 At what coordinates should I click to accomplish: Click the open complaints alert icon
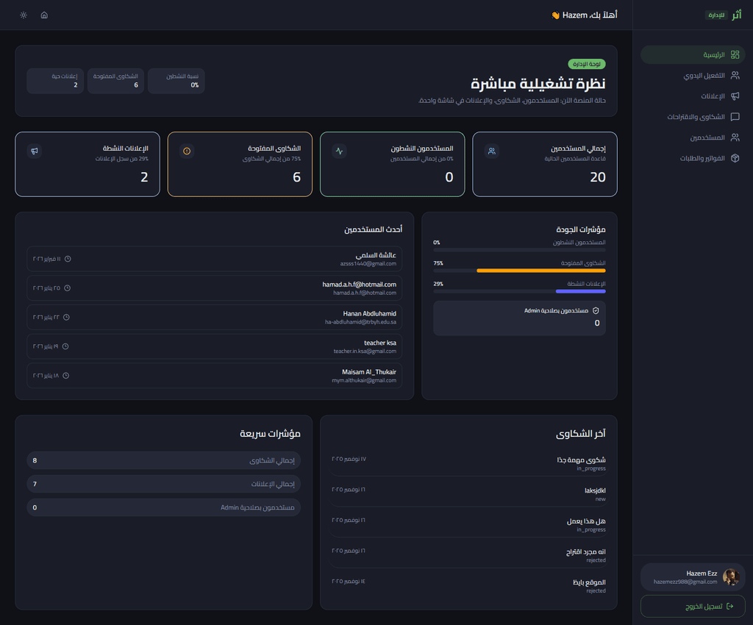[187, 151]
